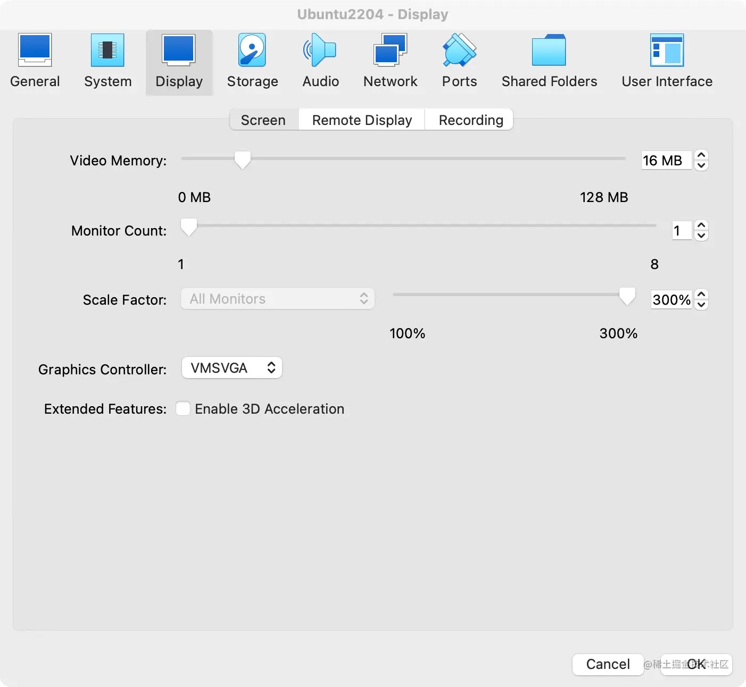This screenshot has width=746, height=687.
Task: Click the Scale Factor label
Action: point(125,300)
